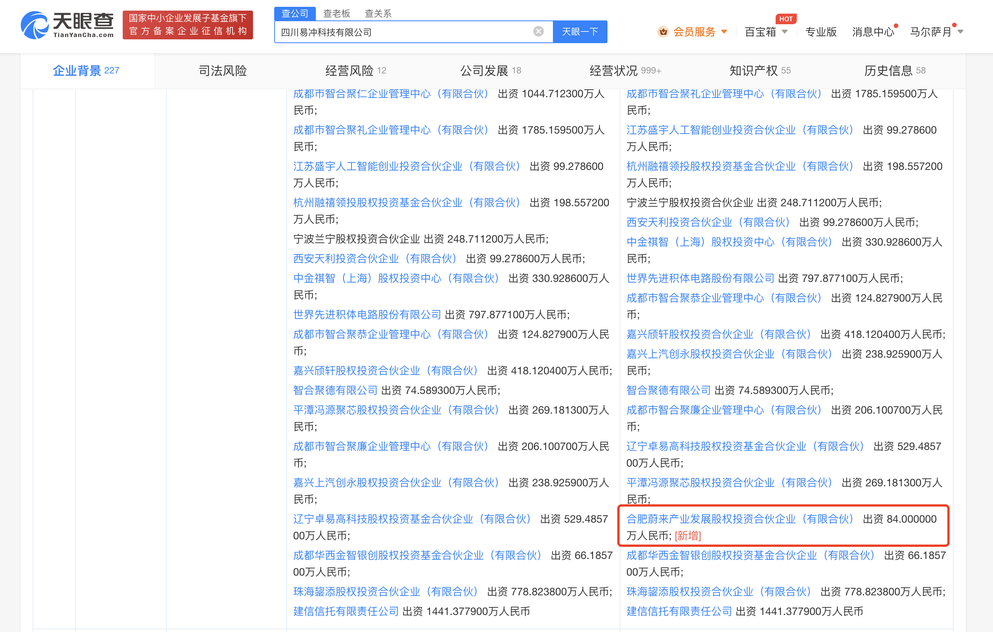
Task: Open 嘉兴颀轩股权投资合伙企业 link in right column
Action: 718,335
